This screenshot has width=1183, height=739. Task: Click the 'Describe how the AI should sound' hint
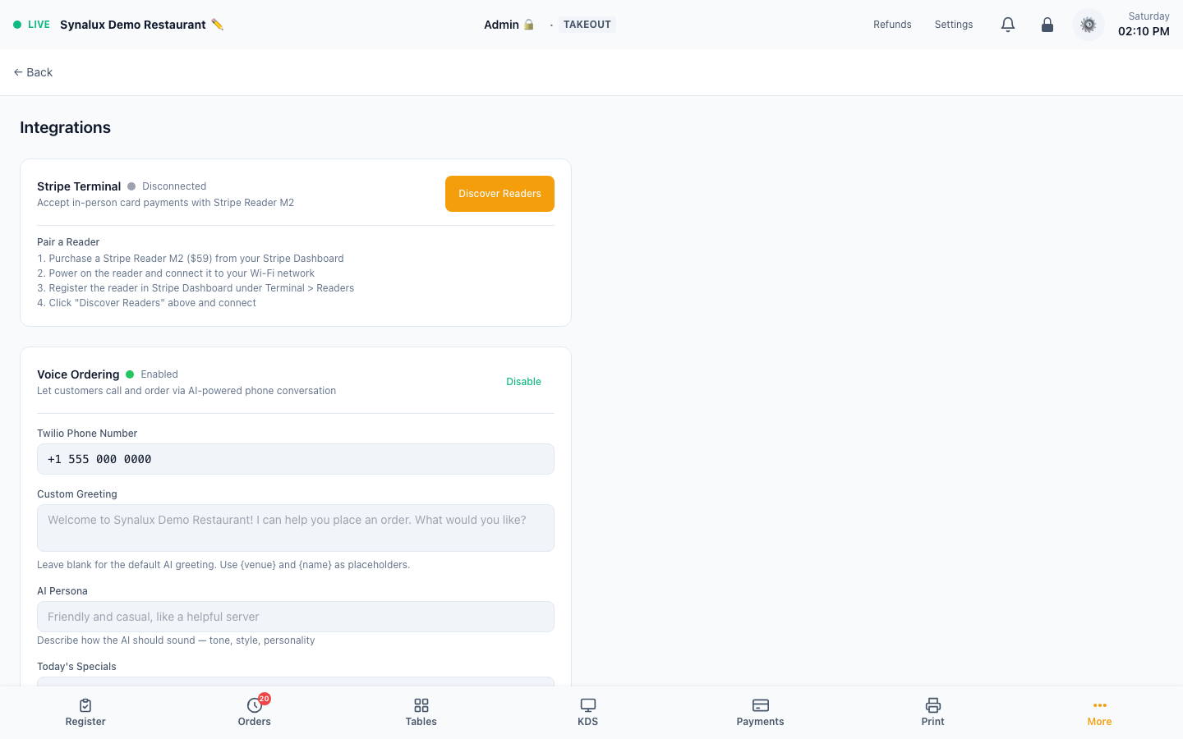point(176,640)
